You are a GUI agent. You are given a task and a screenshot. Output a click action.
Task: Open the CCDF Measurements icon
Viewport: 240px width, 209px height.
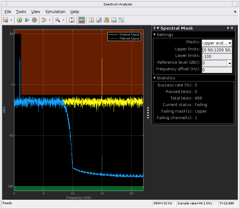121,20
